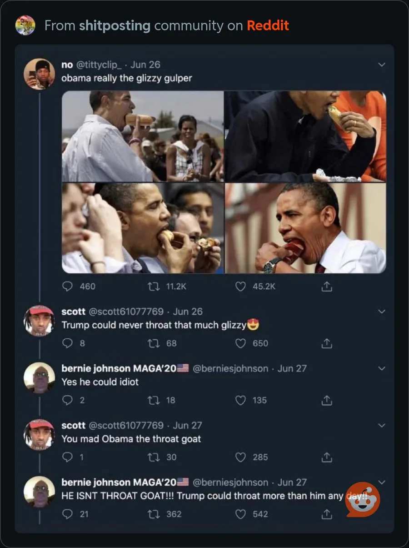This screenshot has height=548, width=409.
Task: Share the main tweet by @tittyclip_
Action: point(326,287)
